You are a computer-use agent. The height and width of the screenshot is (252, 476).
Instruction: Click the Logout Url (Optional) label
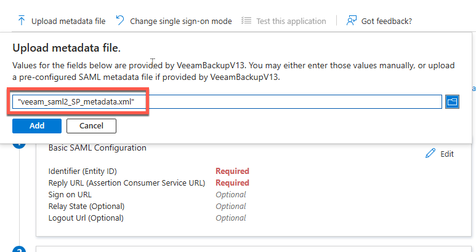pyautogui.click(x=86, y=218)
